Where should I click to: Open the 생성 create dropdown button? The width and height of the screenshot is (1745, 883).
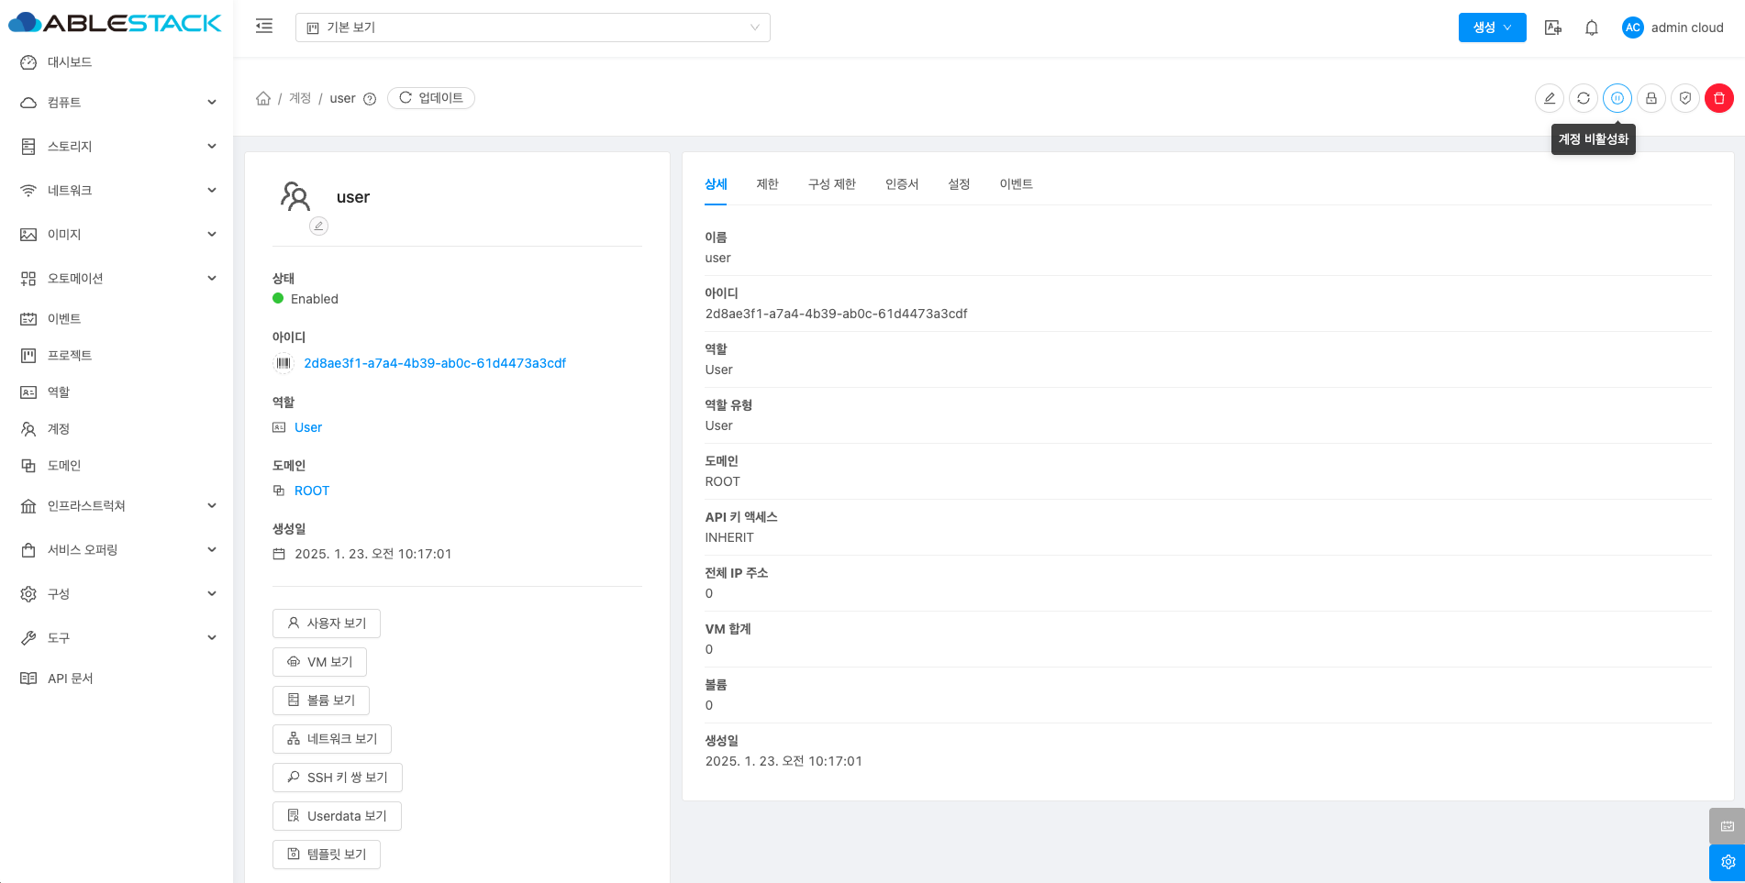click(x=1492, y=28)
